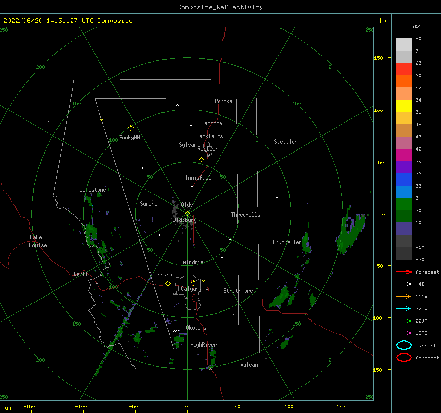The width and height of the screenshot is (441, 413).
Task: Click the cyan 27ZW arrow legend icon
Action: (x=404, y=309)
